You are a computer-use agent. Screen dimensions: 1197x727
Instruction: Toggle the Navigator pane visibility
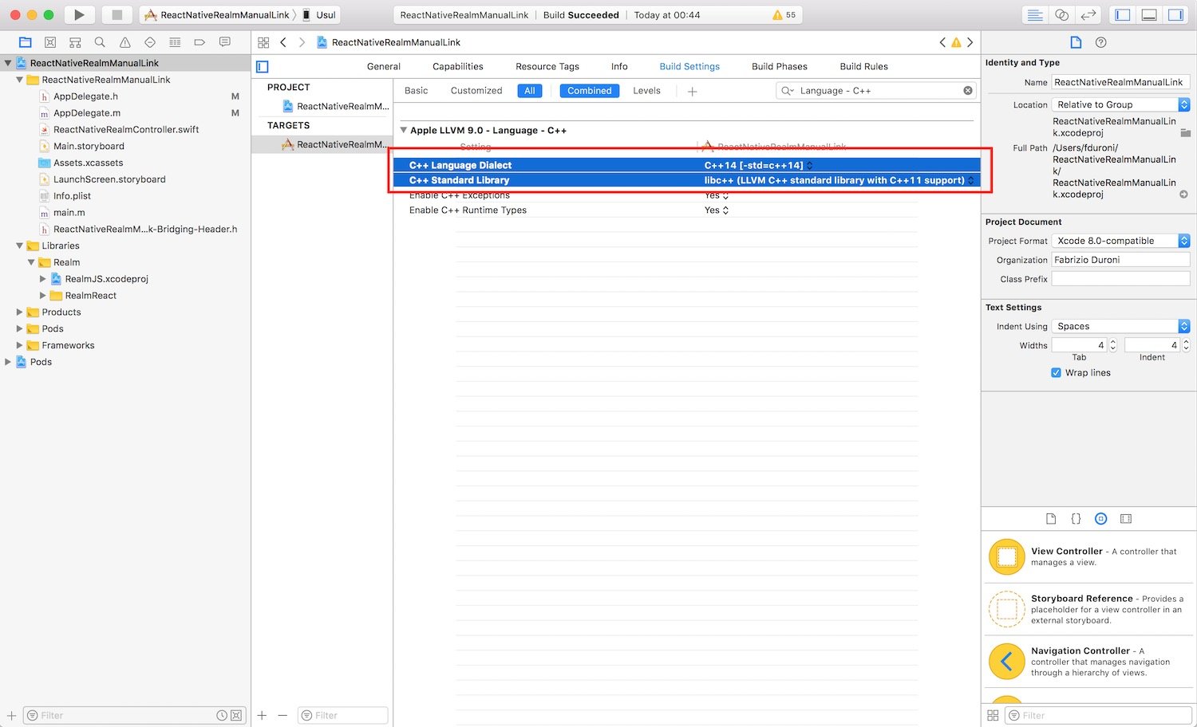click(1122, 15)
